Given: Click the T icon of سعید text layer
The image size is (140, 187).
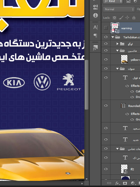Looking at the screenshot, I should [x=125, y=128].
